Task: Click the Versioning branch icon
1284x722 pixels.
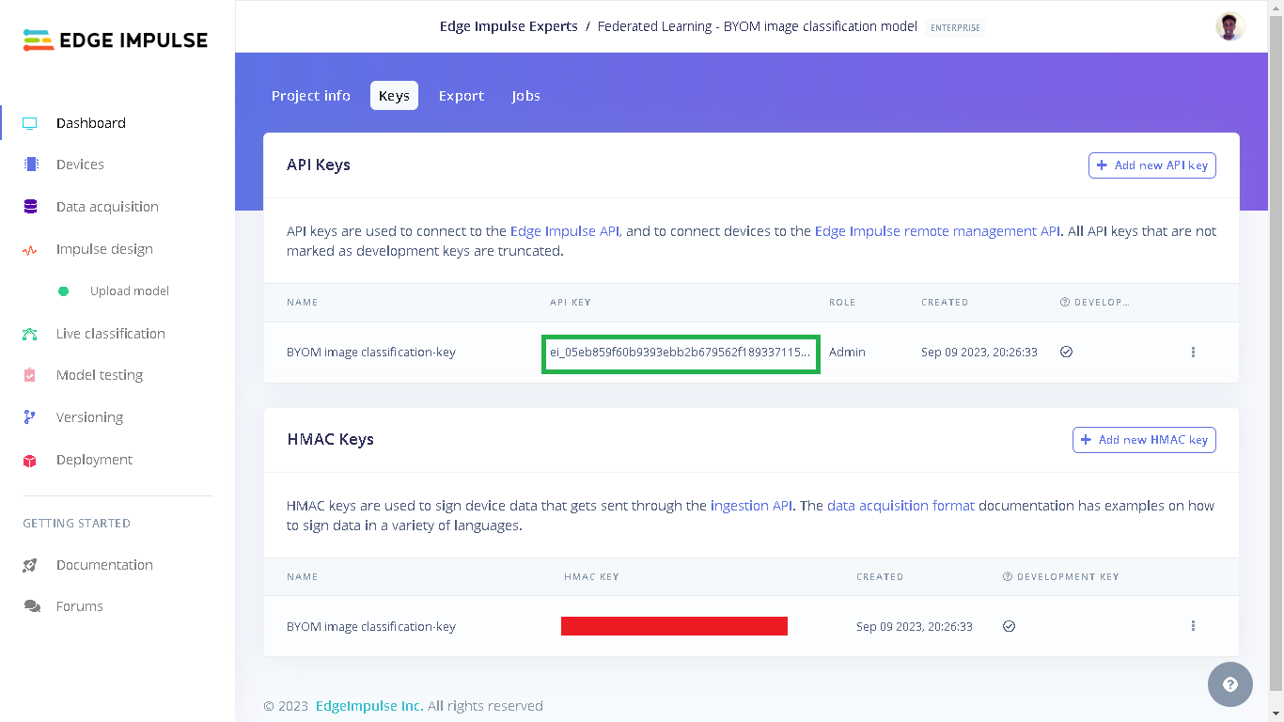Action: click(x=30, y=417)
